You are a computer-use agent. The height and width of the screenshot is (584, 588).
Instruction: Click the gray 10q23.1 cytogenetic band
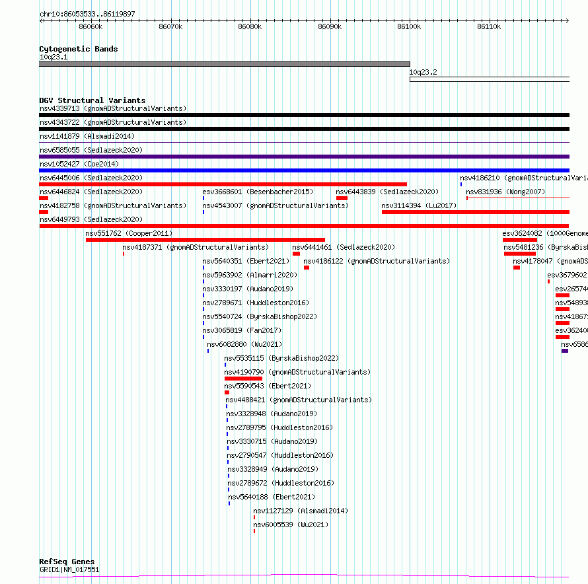coord(224,64)
